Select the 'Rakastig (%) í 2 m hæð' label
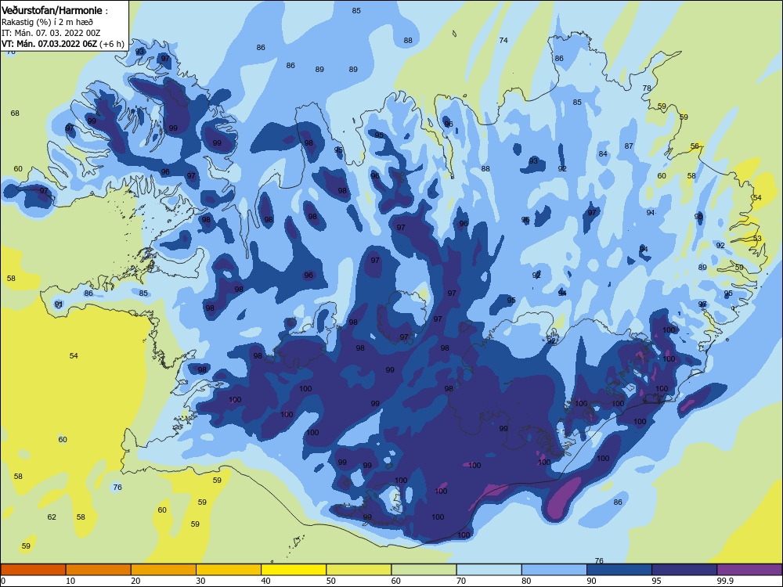Image resolution: width=783 pixels, height=587 pixels. (x=47, y=22)
